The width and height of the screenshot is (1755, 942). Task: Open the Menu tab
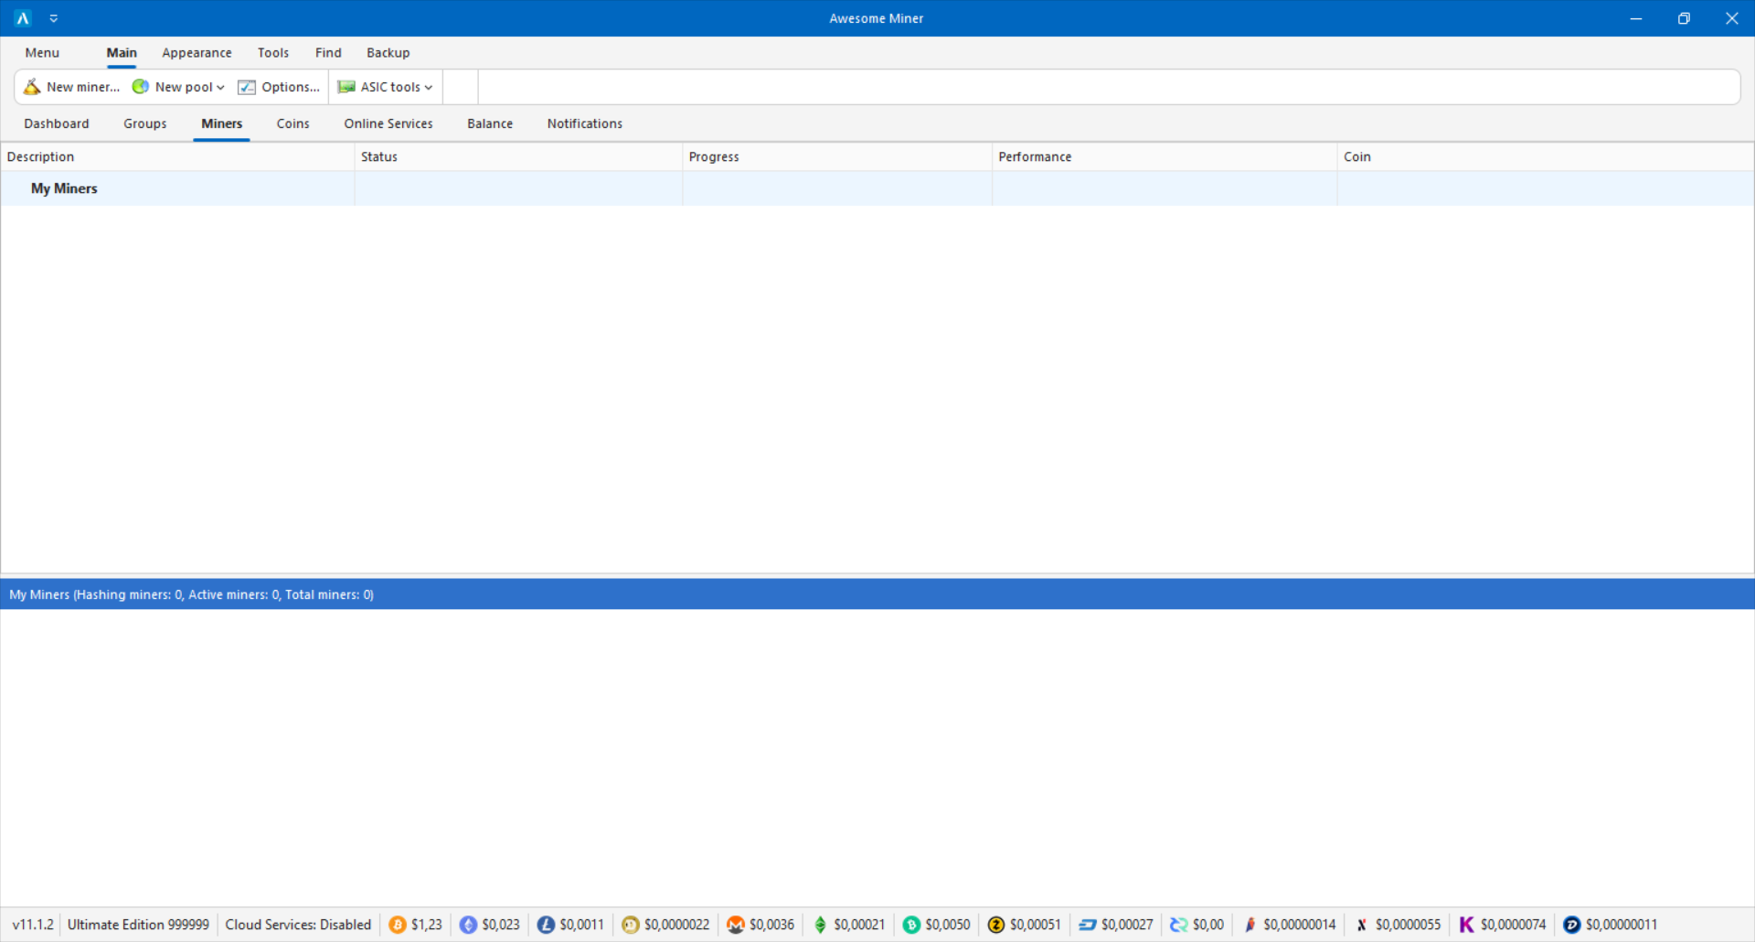coord(42,53)
